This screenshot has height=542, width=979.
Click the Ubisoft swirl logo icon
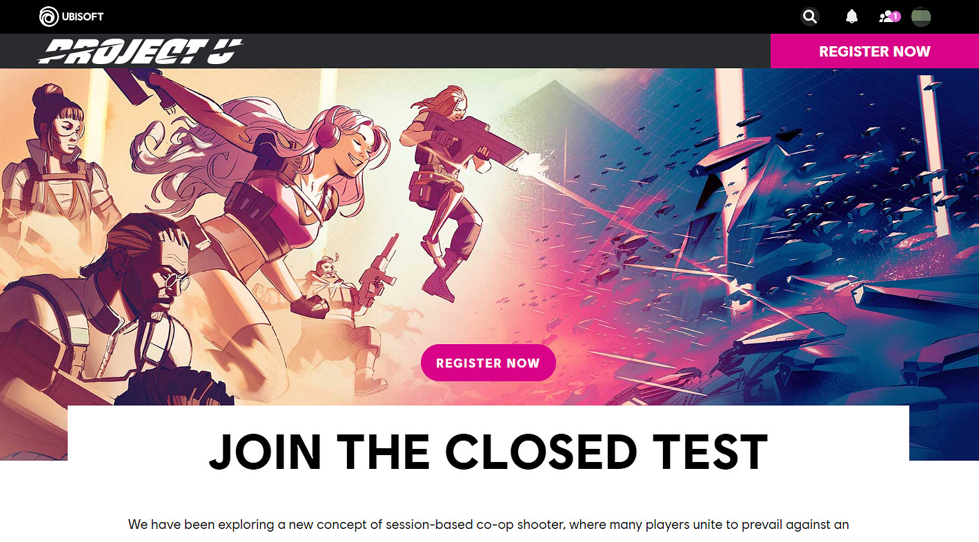49,17
